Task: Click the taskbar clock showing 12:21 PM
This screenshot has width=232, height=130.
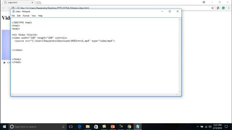Action: pos(217,127)
